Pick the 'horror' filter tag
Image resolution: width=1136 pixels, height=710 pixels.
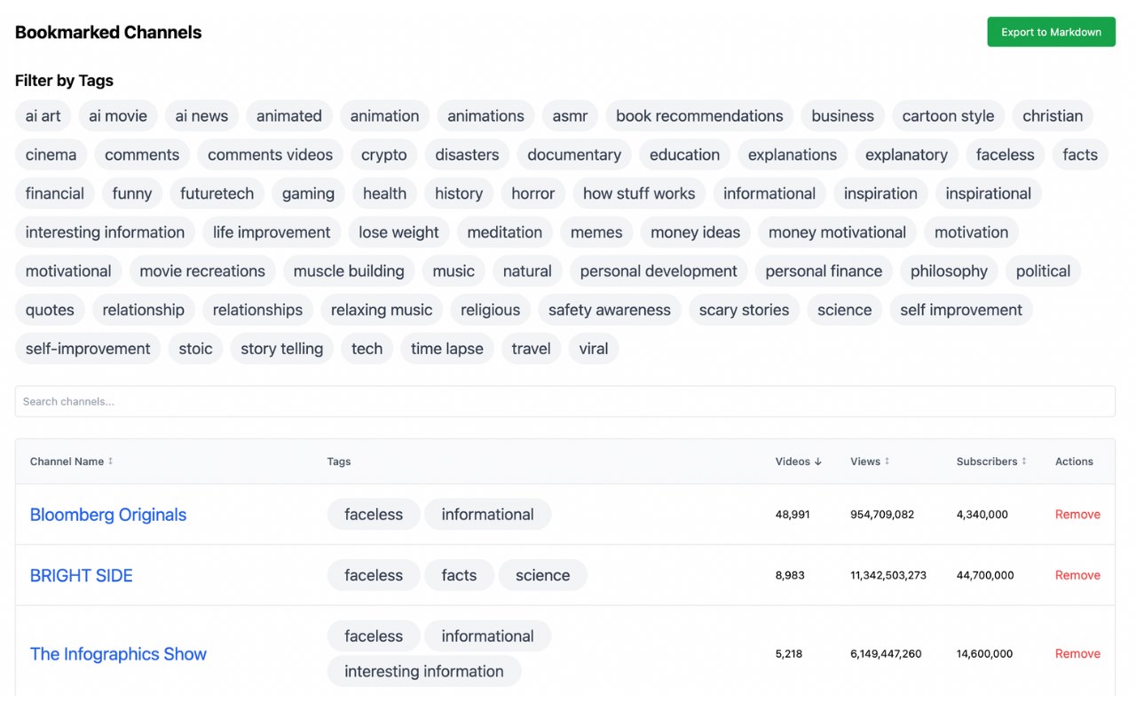[x=532, y=193]
